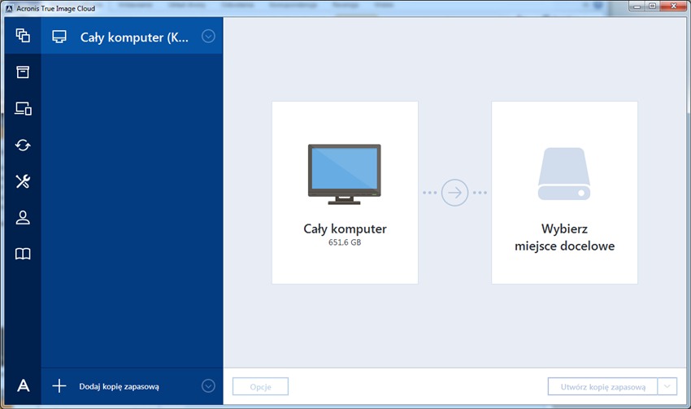Image resolution: width=691 pixels, height=409 pixels.
Task: Select the Cały komputer backup entry
Action: [x=133, y=36]
